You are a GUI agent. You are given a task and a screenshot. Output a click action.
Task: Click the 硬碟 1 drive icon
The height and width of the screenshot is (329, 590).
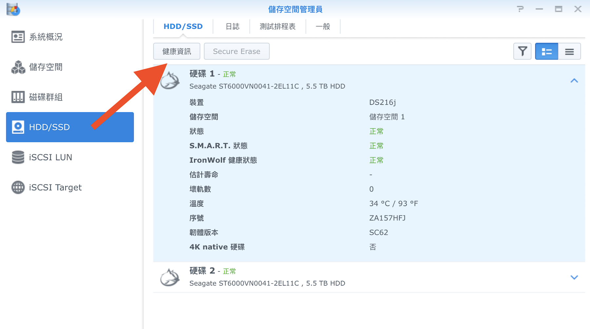pyautogui.click(x=170, y=81)
